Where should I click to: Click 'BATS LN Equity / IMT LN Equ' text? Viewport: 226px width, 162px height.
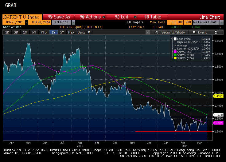tap(82, 27)
